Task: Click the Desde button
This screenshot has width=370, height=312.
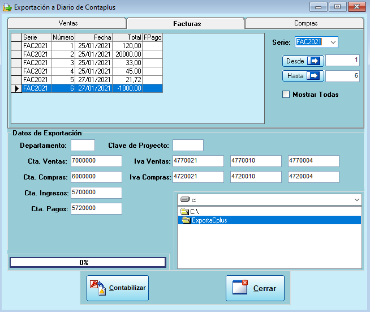Action: (x=303, y=61)
